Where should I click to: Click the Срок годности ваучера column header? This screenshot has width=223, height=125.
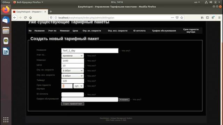[x=191, y=31]
